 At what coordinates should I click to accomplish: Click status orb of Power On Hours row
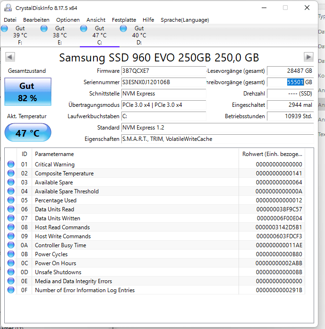[11, 263]
